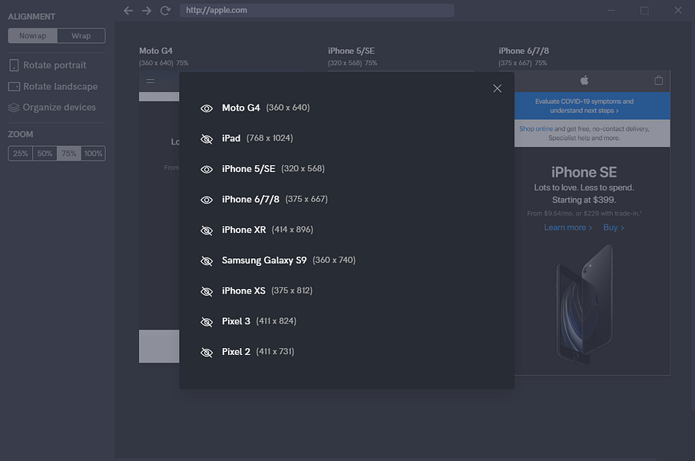695x461 pixels.
Task: Click the Samsung Galaxy S9 (360 x 740) label
Action: point(289,260)
